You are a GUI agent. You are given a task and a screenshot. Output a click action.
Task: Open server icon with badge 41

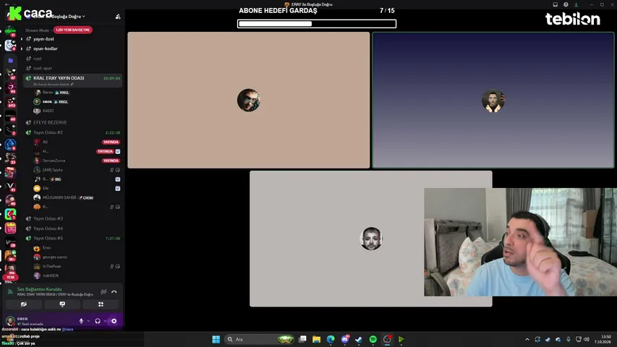[11, 187]
